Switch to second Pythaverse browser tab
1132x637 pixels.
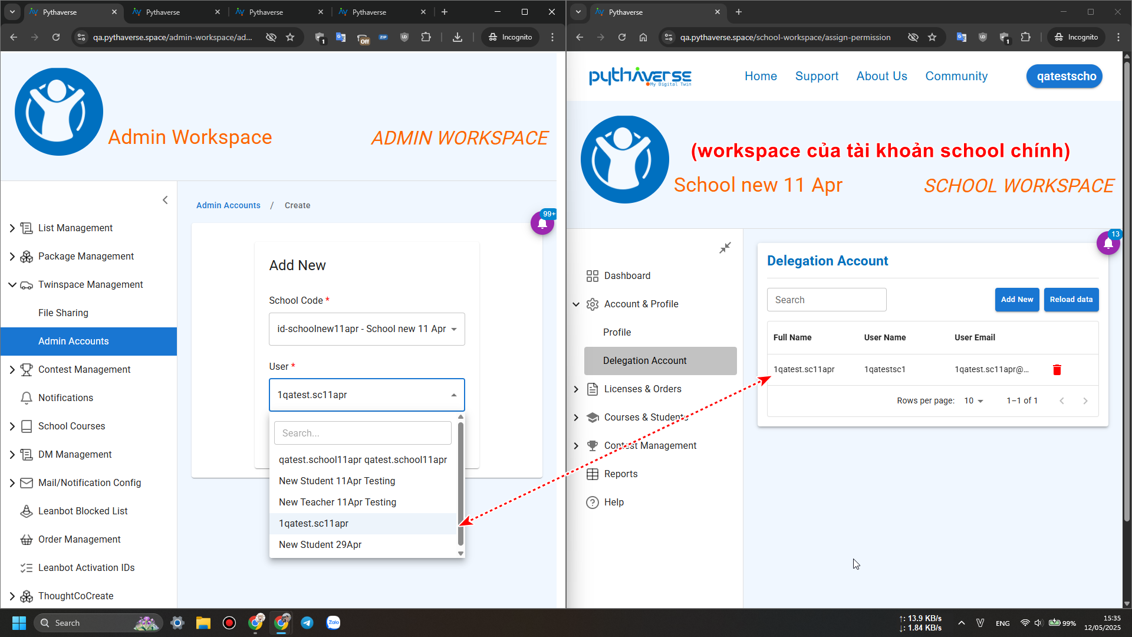pyautogui.click(x=176, y=12)
